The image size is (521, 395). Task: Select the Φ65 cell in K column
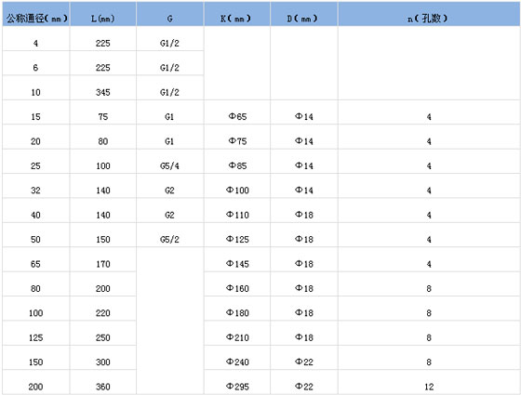click(x=237, y=116)
